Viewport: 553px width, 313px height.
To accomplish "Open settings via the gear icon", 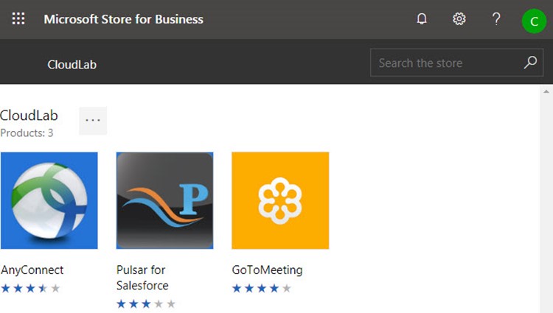I will pyautogui.click(x=459, y=19).
